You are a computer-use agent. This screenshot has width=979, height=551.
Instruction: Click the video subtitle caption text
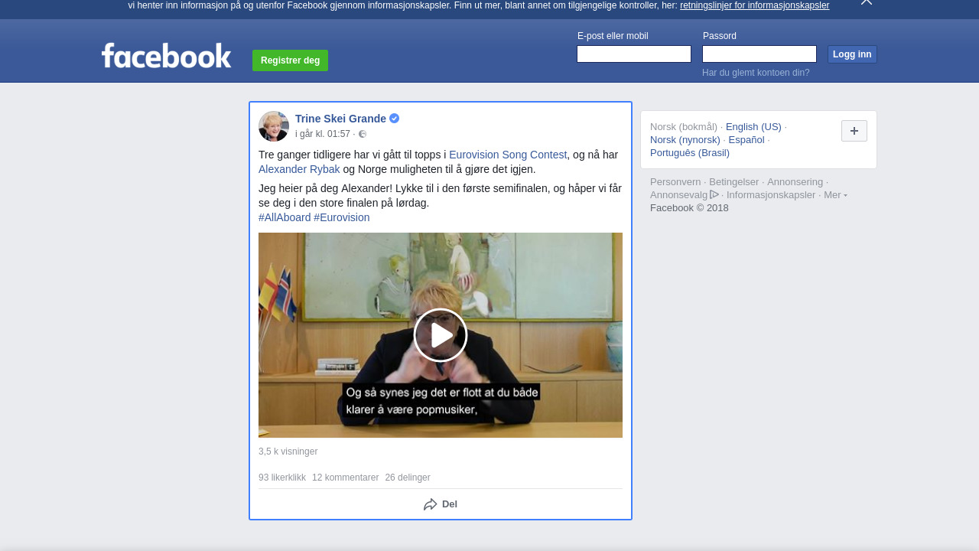point(441,401)
